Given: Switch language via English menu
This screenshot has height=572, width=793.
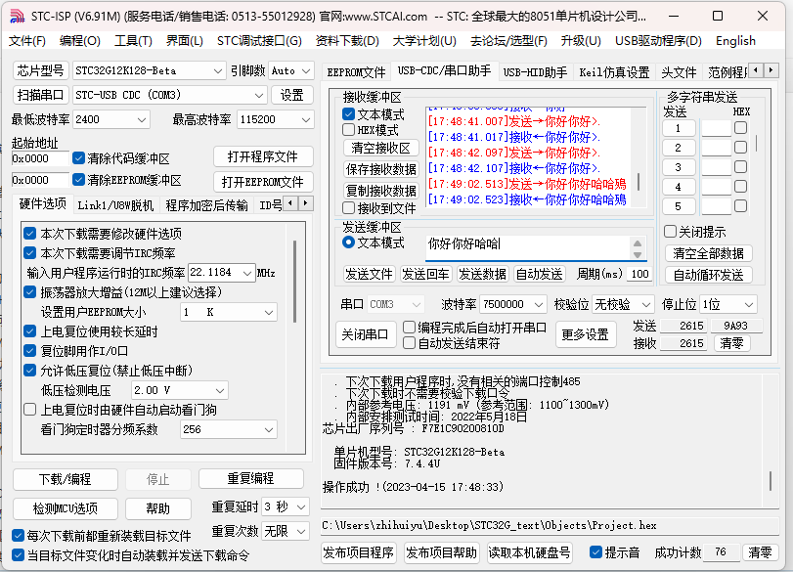Looking at the screenshot, I should (x=735, y=41).
